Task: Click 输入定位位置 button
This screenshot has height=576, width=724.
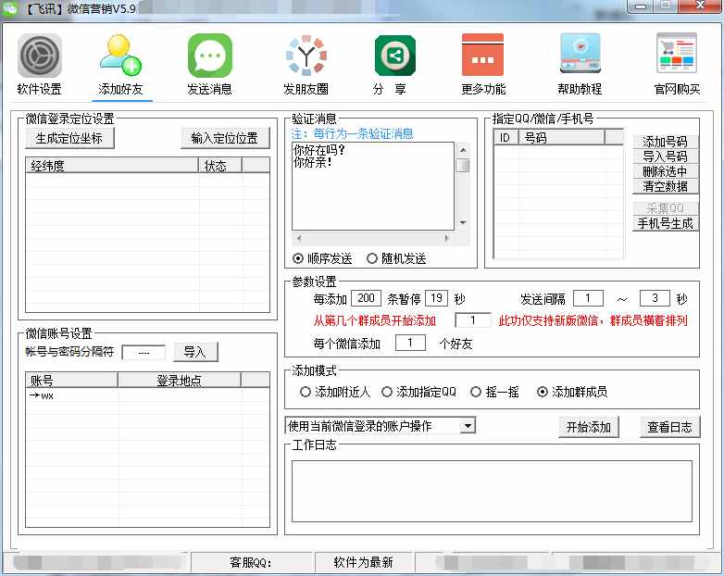Action: [225, 138]
